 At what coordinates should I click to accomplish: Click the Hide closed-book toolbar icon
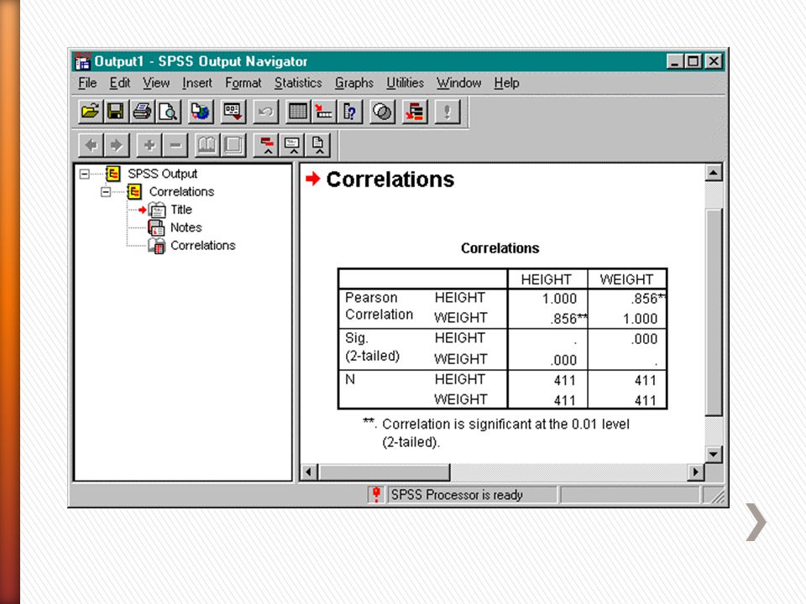click(233, 145)
